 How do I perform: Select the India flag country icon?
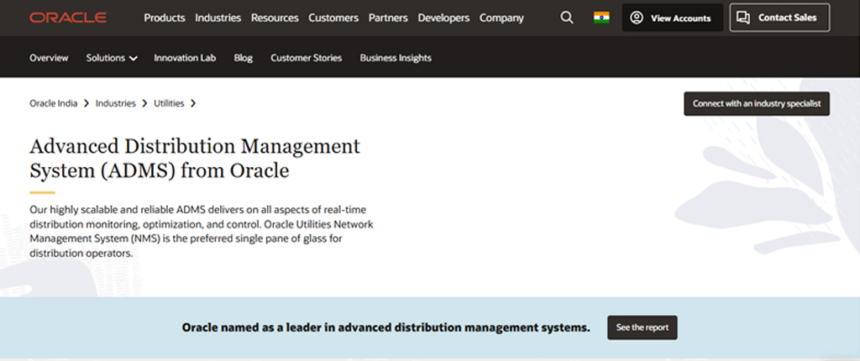coord(601,18)
